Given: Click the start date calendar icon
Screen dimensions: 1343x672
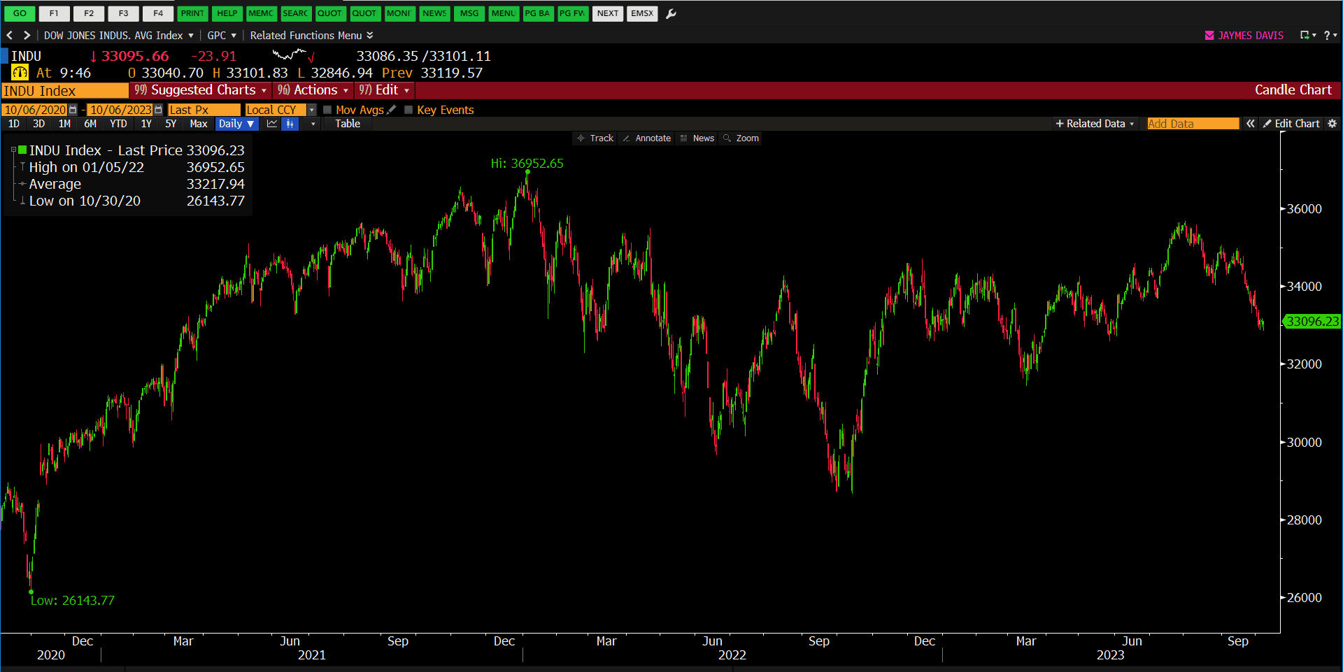Looking at the screenshot, I should 73,110.
